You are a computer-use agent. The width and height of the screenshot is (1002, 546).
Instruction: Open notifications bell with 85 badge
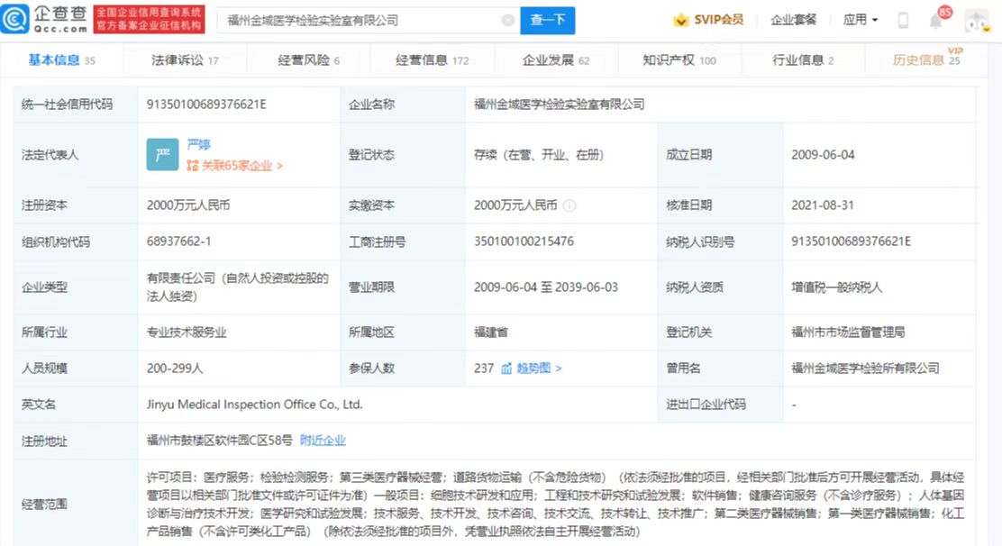coord(936,21)
